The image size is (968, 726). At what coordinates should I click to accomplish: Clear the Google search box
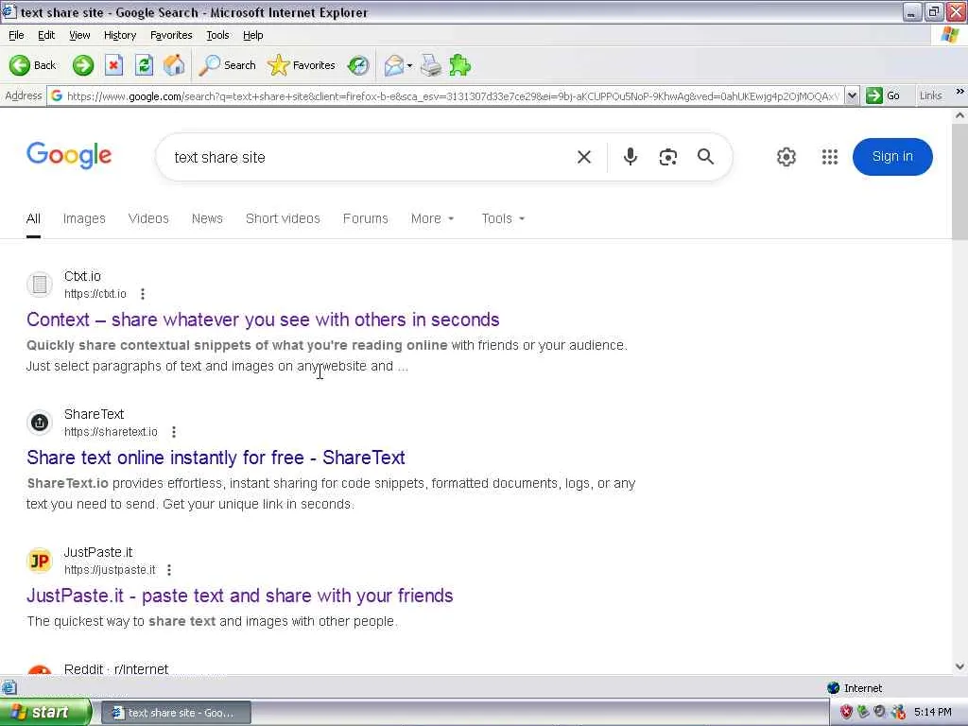coord(584,157)
